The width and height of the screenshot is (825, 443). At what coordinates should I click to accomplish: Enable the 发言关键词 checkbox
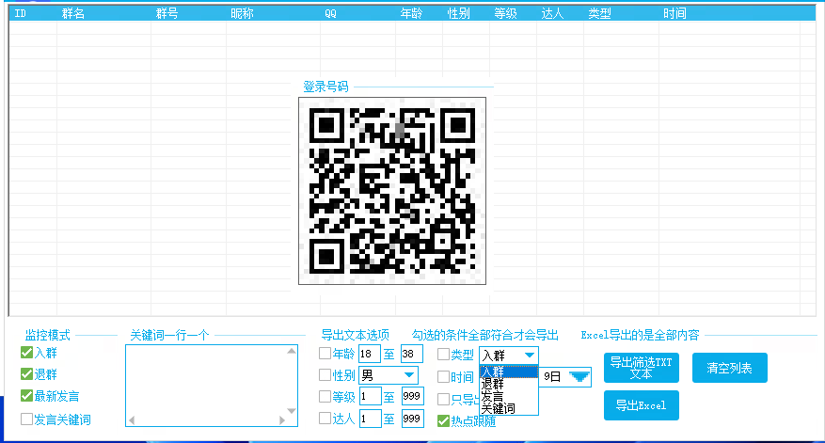click(27, 419)
